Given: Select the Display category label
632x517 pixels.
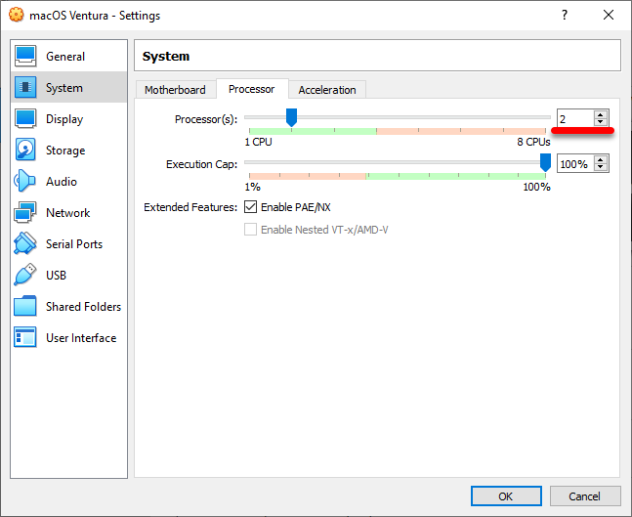Looking at the screenshot, I should 64,119.
